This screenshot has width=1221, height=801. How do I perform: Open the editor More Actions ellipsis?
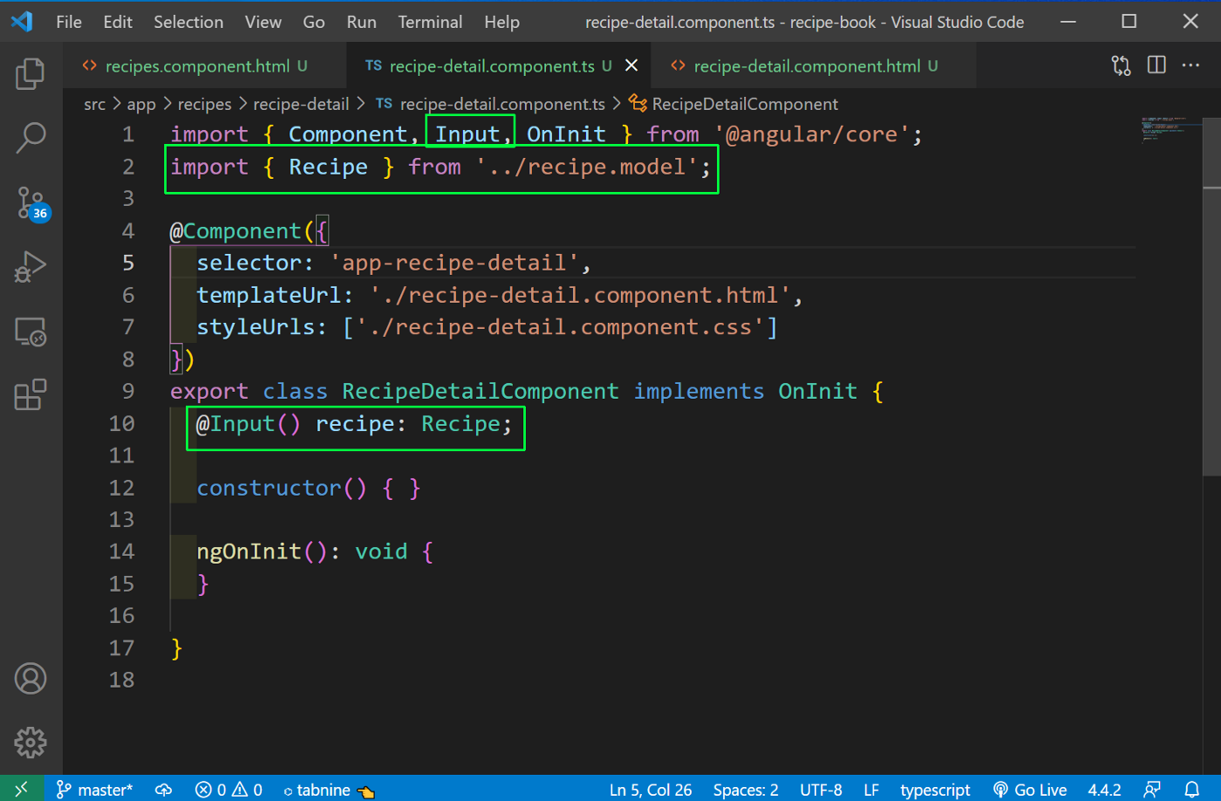click(1190, 65)
